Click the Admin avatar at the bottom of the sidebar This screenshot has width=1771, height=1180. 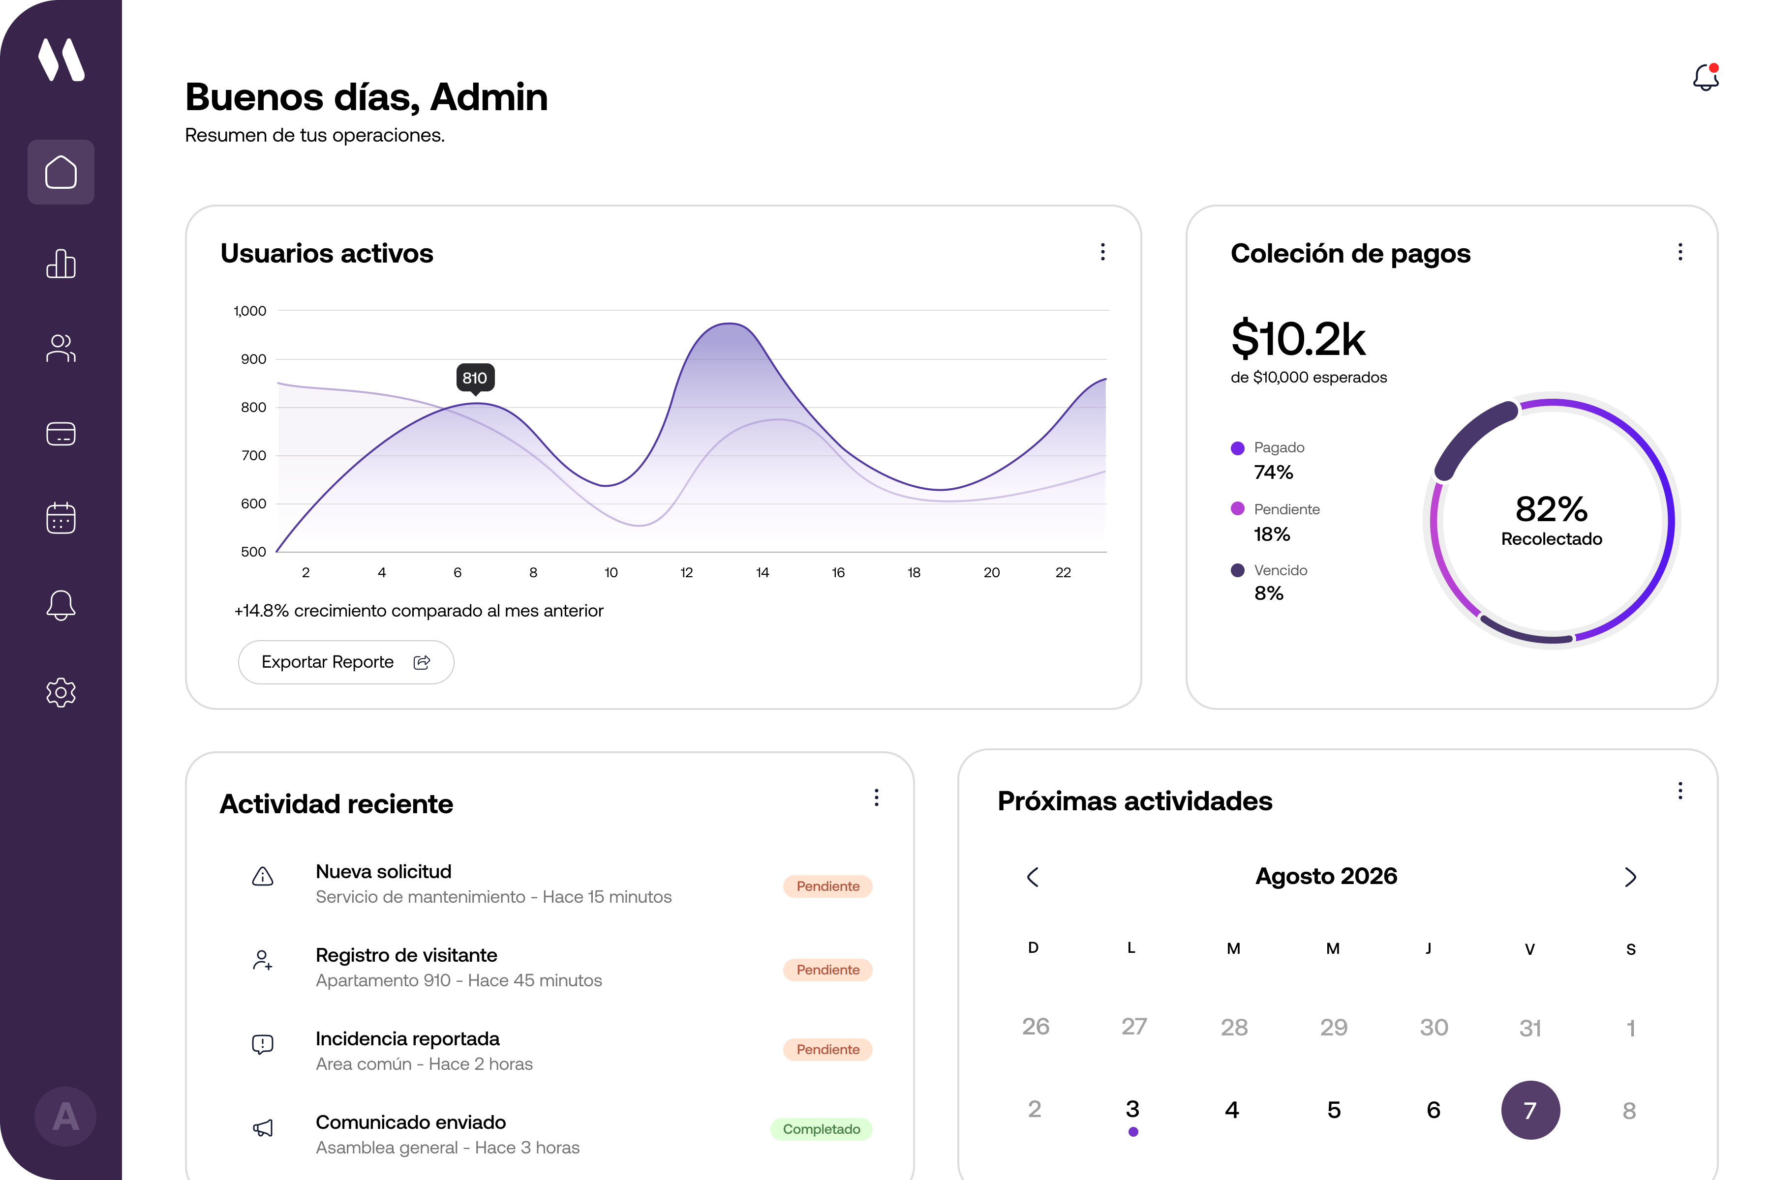65,1117
